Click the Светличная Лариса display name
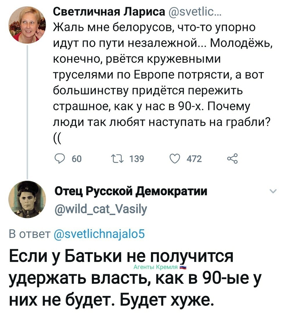 tap(109, 12)
